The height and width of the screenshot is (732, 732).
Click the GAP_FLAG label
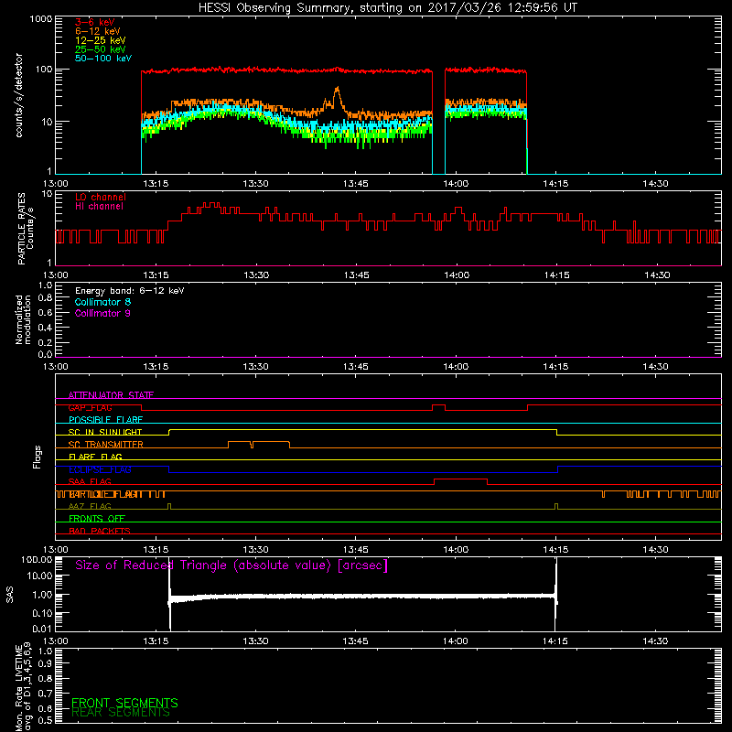coord(90,407)
